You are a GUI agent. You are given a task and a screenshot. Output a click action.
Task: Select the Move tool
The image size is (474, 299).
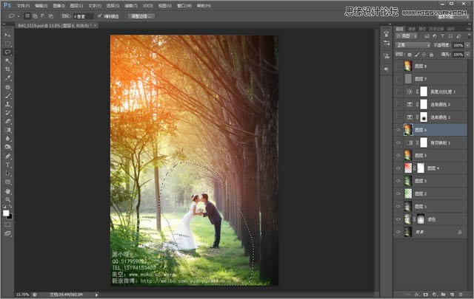click(8, 35)
